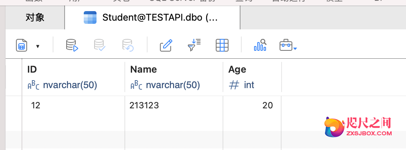406x150 pixels.
Task: Select the Age cell 20
Action: 252,106
